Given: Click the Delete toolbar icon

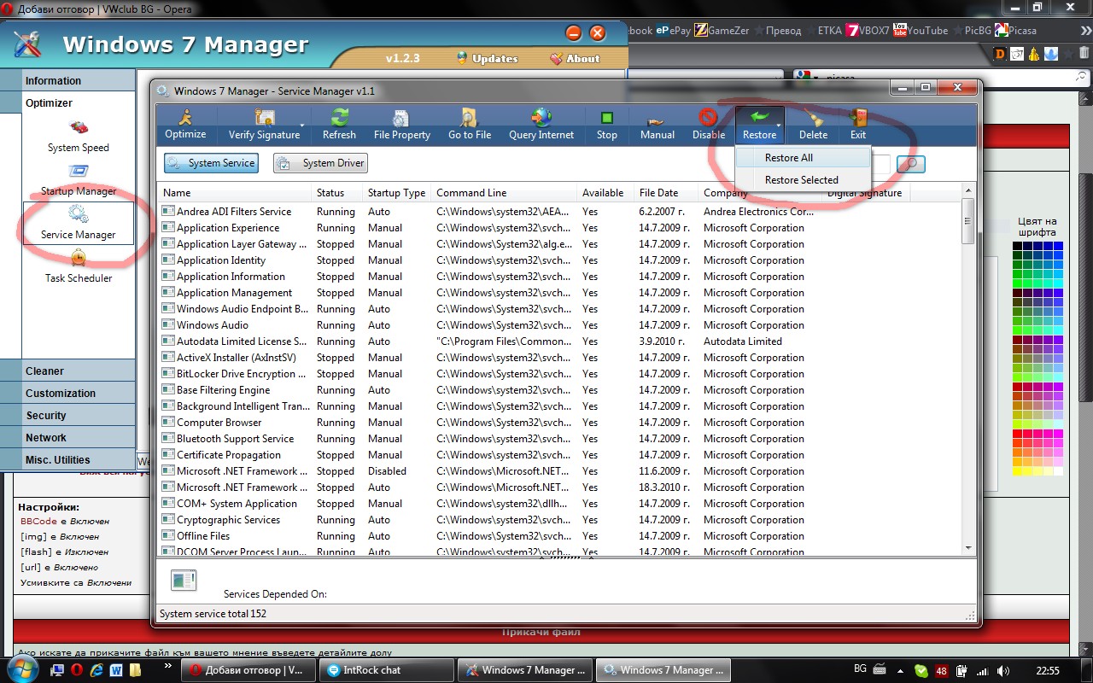Looking at the screenshot, I should [x=813, y=125].
